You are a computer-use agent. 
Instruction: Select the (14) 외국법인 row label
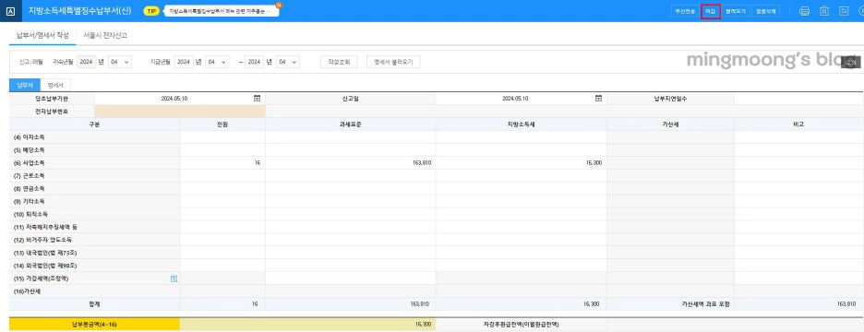tap(46, 266)
